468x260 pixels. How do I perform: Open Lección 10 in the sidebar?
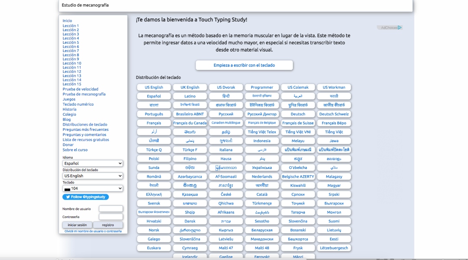[x=72, y=63]
